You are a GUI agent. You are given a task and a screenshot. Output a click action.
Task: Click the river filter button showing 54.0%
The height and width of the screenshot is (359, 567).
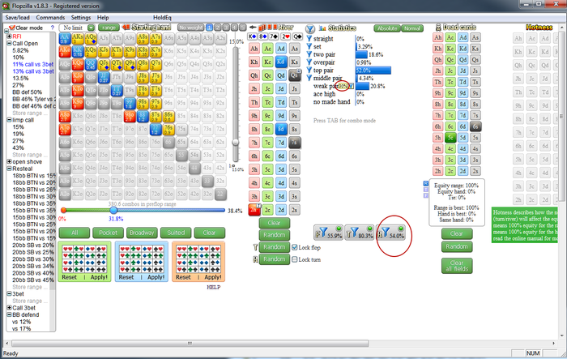[x=390, y=233]
